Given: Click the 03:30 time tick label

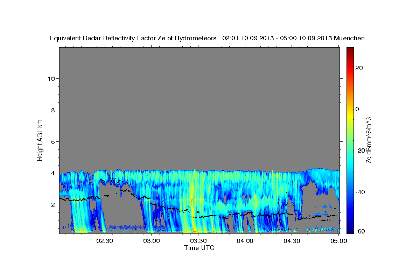Looking at the screenshot, I should click(198, 241).
